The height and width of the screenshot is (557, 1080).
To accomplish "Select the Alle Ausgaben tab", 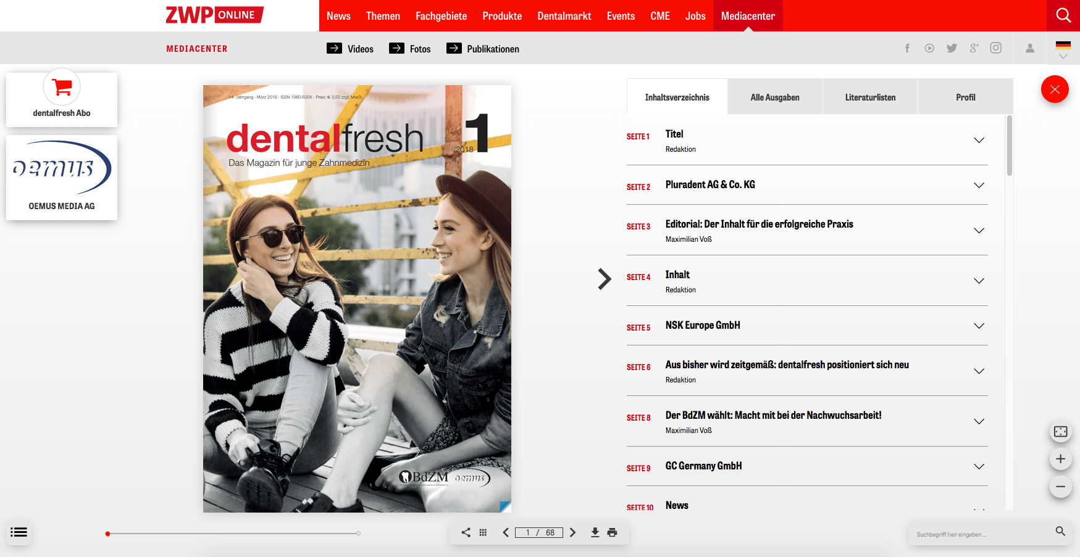I will tap(775, 97).
